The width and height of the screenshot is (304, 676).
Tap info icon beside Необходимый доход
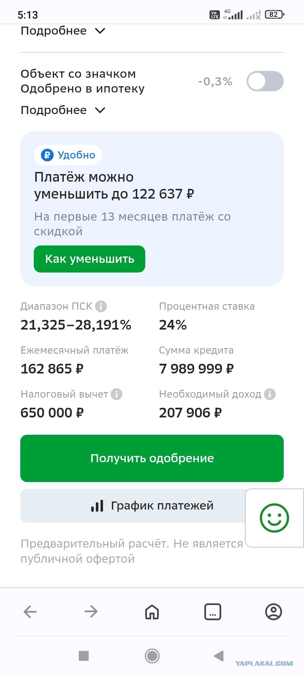point(270,394)
